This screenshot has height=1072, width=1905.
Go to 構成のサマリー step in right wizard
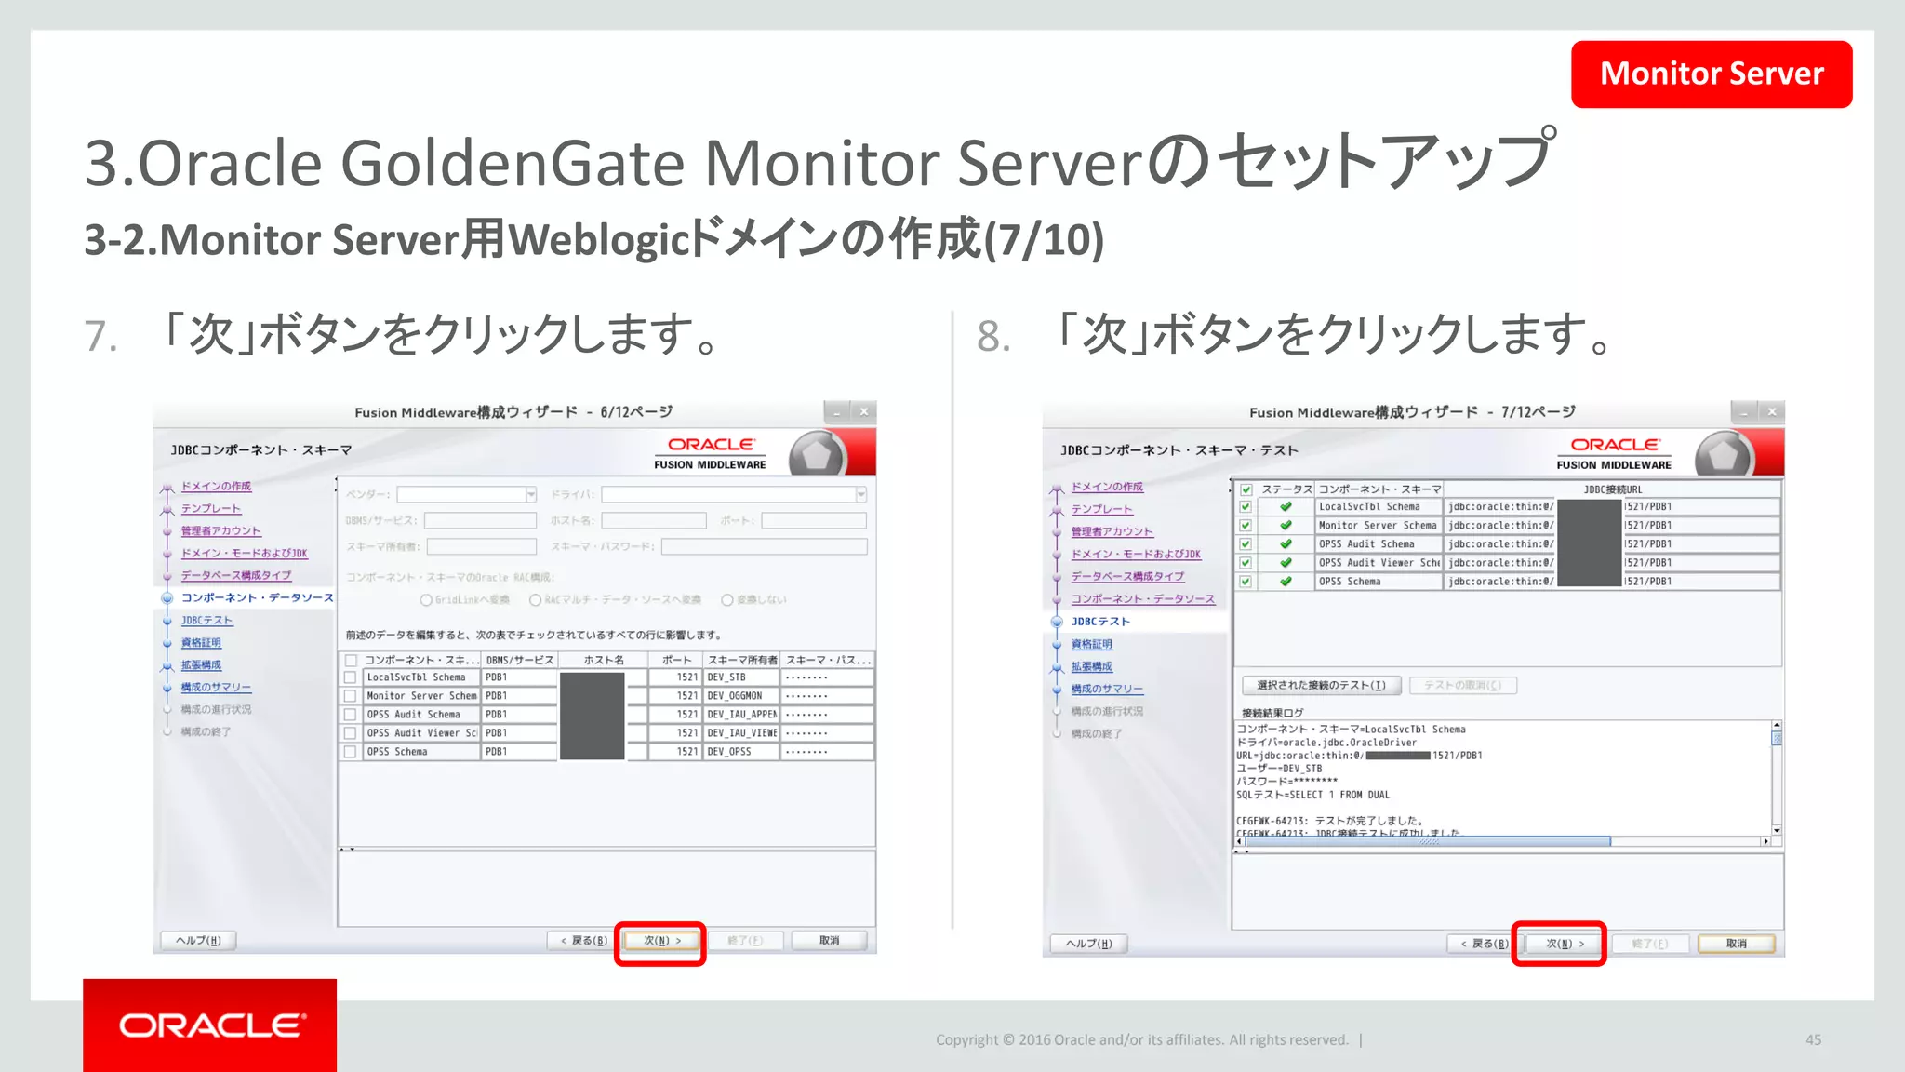point(1107,690)
